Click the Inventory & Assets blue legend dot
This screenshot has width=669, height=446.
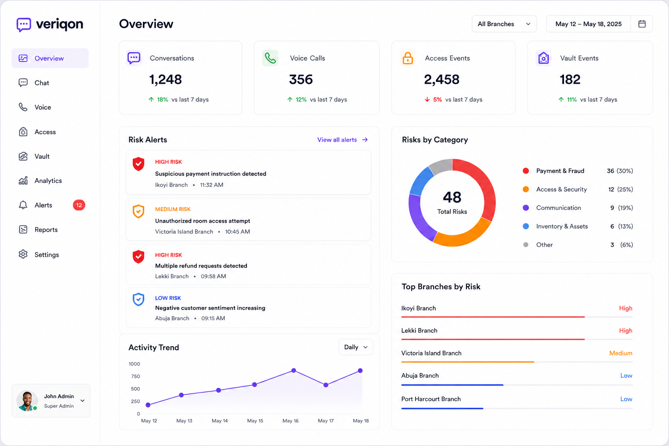tap(526, 226)
